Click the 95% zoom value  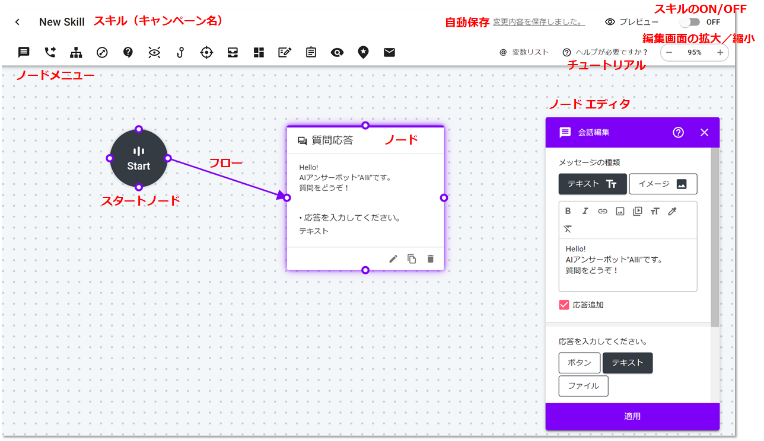click(x=695, y=52)
